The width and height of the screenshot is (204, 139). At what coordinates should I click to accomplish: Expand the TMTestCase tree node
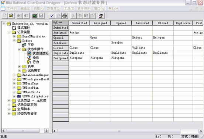(14, 83)
